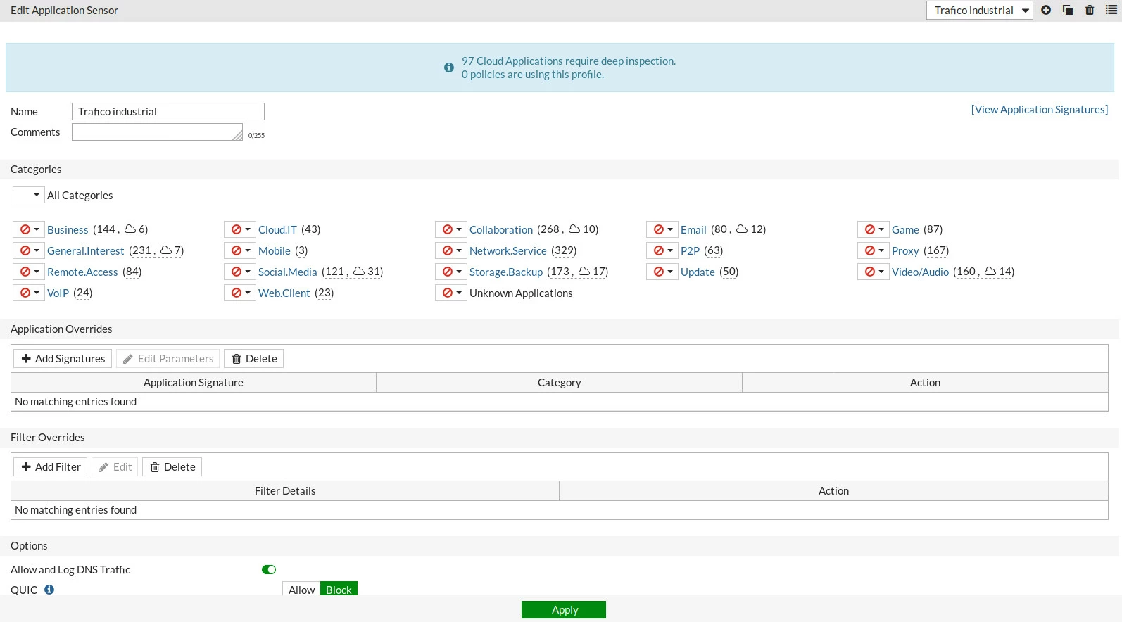This screenshot has width=1122, height=622.
Task: Clone this sensor using the copy icon
Action: click(x=1068, y=10)
